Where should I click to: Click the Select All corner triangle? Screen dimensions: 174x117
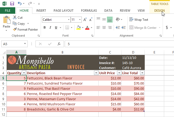click(x=4, y=52)
